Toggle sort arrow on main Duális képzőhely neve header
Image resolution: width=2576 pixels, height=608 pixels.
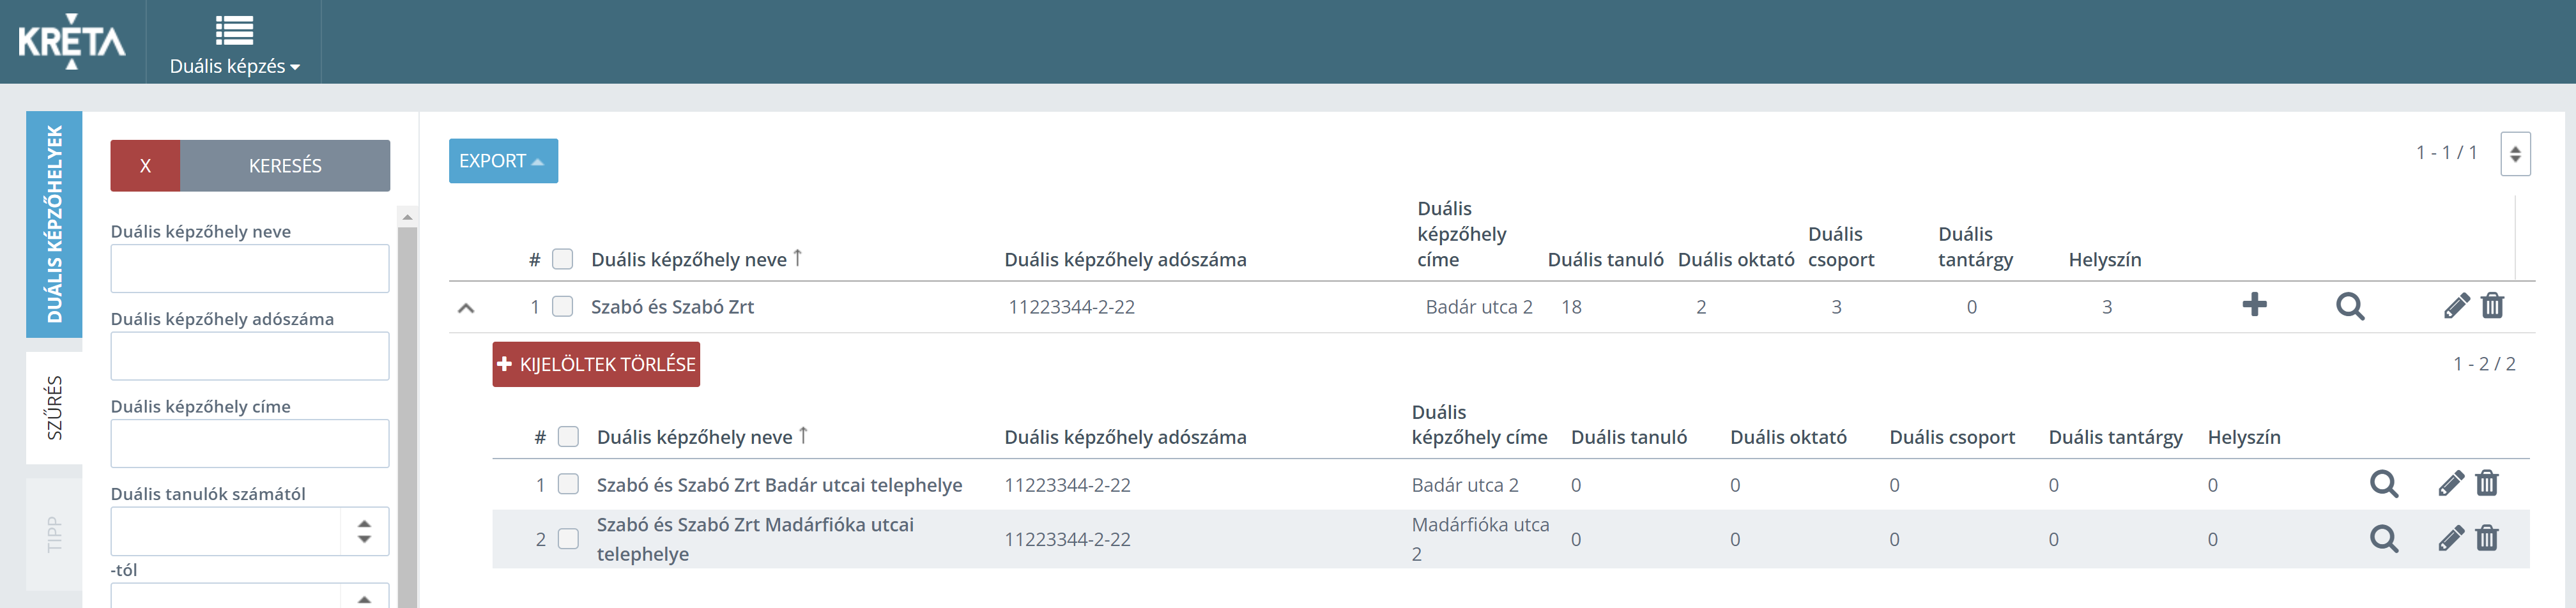tap(798, 258)
